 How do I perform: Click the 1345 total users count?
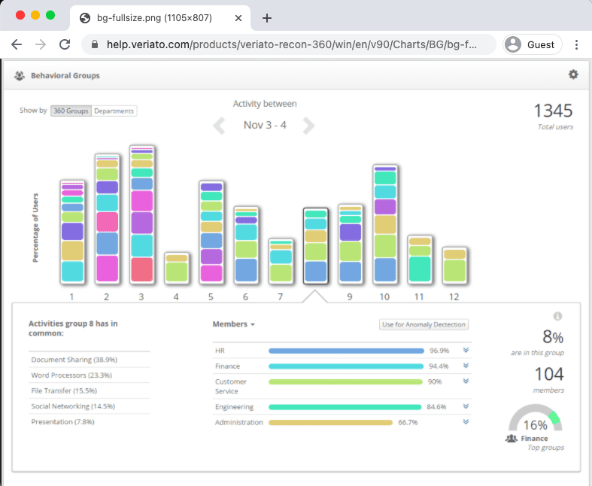(553, 111)
